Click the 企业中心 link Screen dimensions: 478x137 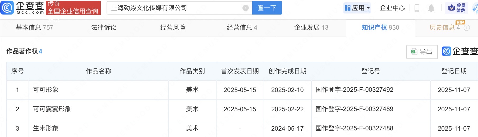pos(392,8)
